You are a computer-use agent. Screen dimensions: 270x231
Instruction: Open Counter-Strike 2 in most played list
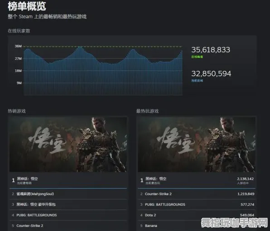pyautogui.click(x=197, y=194)
